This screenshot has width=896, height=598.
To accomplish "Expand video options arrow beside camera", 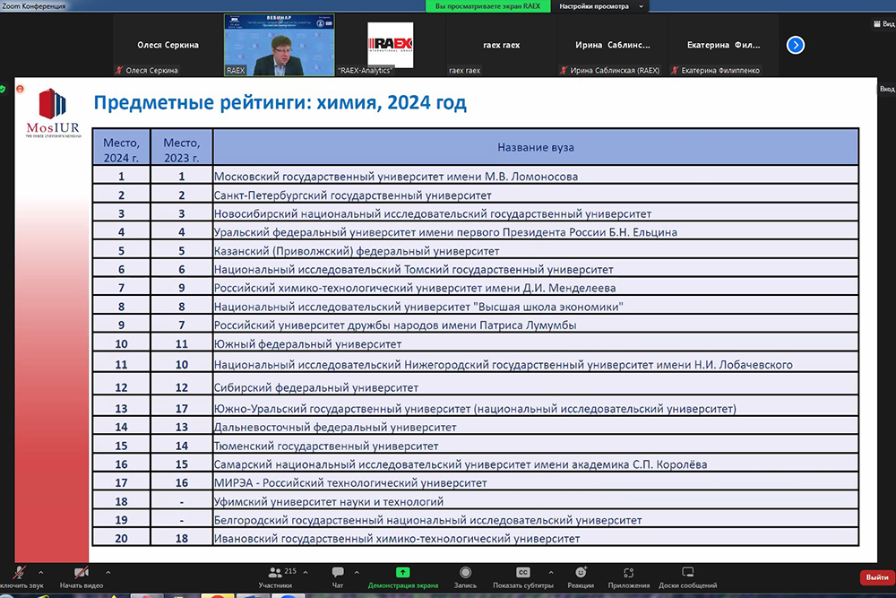I will [x=108, y=572].
